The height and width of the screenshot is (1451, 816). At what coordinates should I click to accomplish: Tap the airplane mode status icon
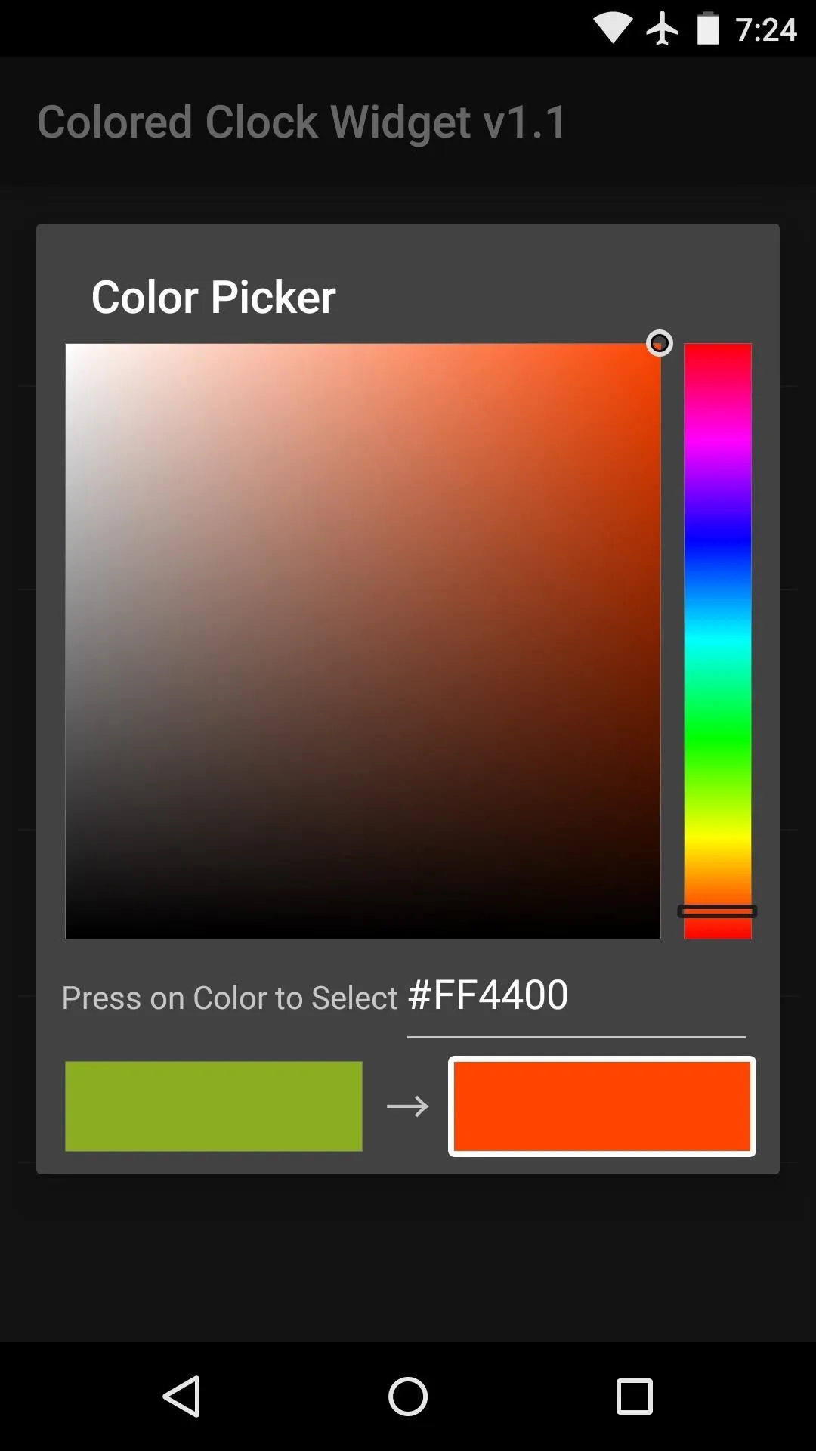click(662, 29)
